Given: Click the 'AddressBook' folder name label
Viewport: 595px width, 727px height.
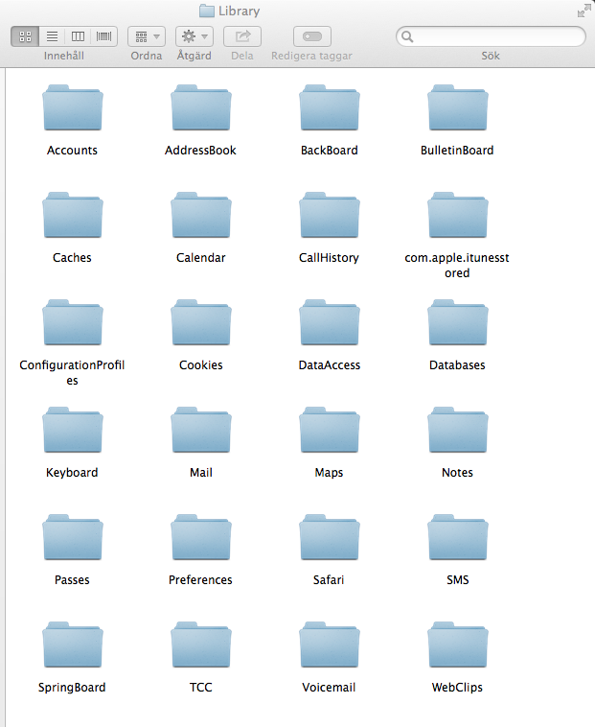Looking at the screenshot, I should pyautogui.click(x=200, y=151).
